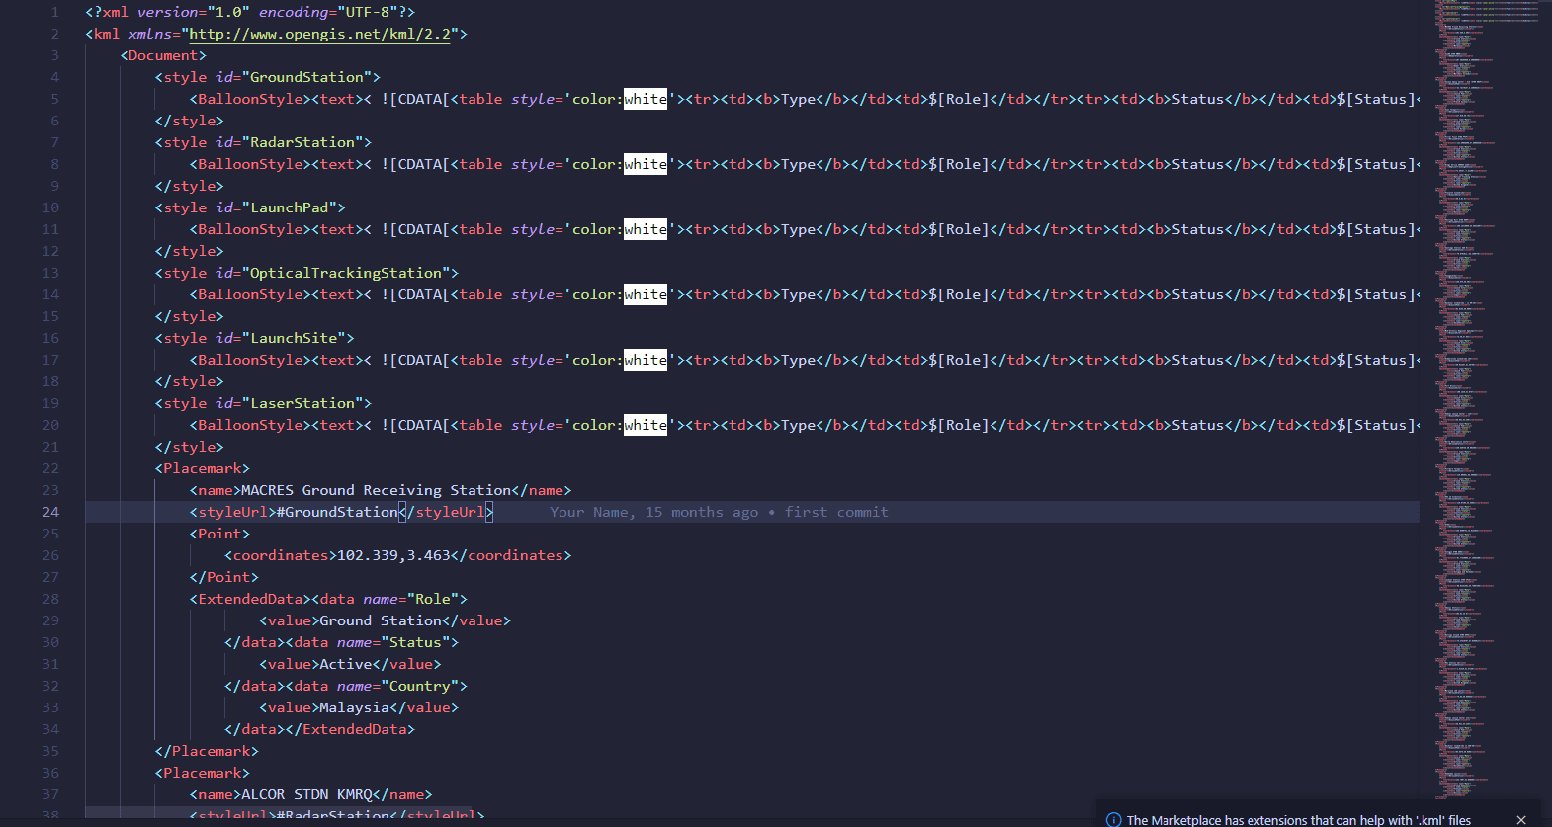Click the closing style tag on line 21
The height and width of the screenshot is (827, 1552).
click(x=190, y=447)
